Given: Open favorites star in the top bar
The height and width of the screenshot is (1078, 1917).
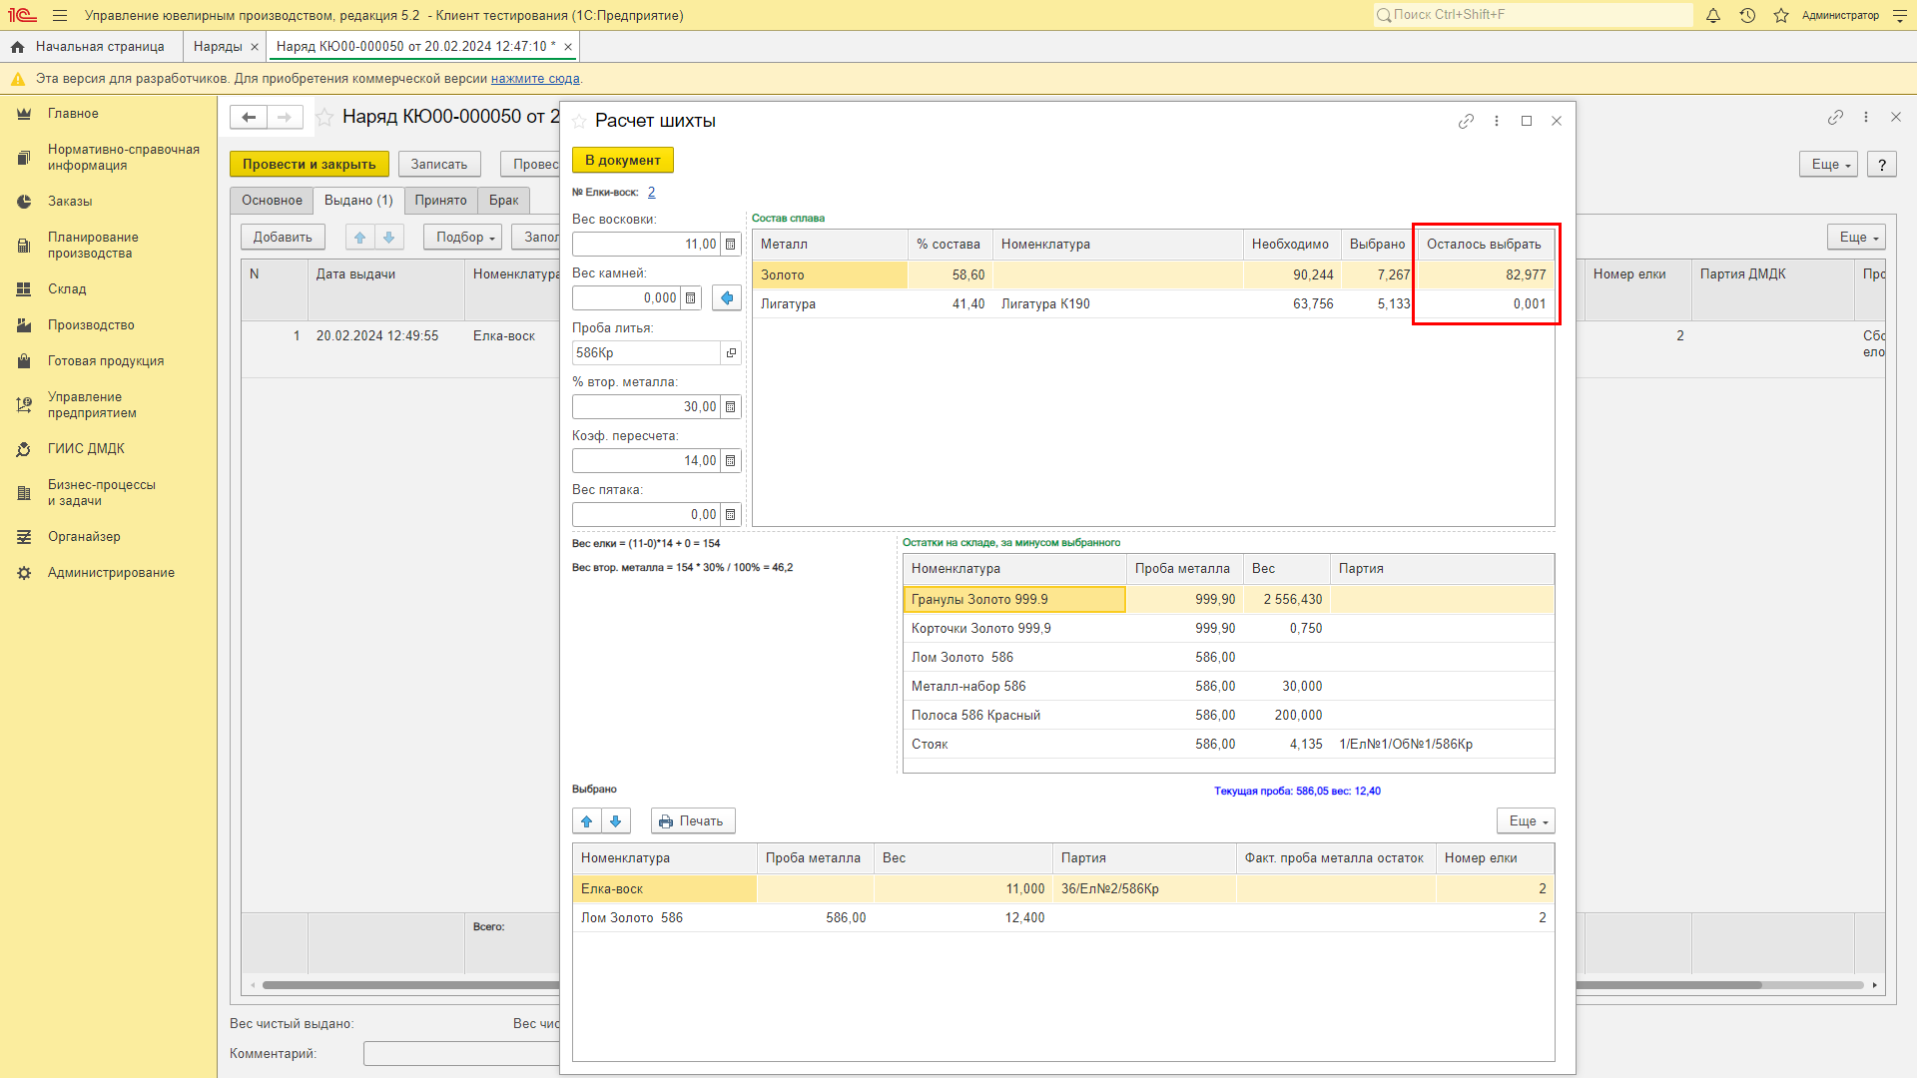Looking at the screenshot, I should pos(1781,15).
